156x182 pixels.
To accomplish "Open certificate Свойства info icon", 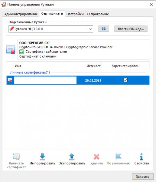I will (x=141, y=157).
